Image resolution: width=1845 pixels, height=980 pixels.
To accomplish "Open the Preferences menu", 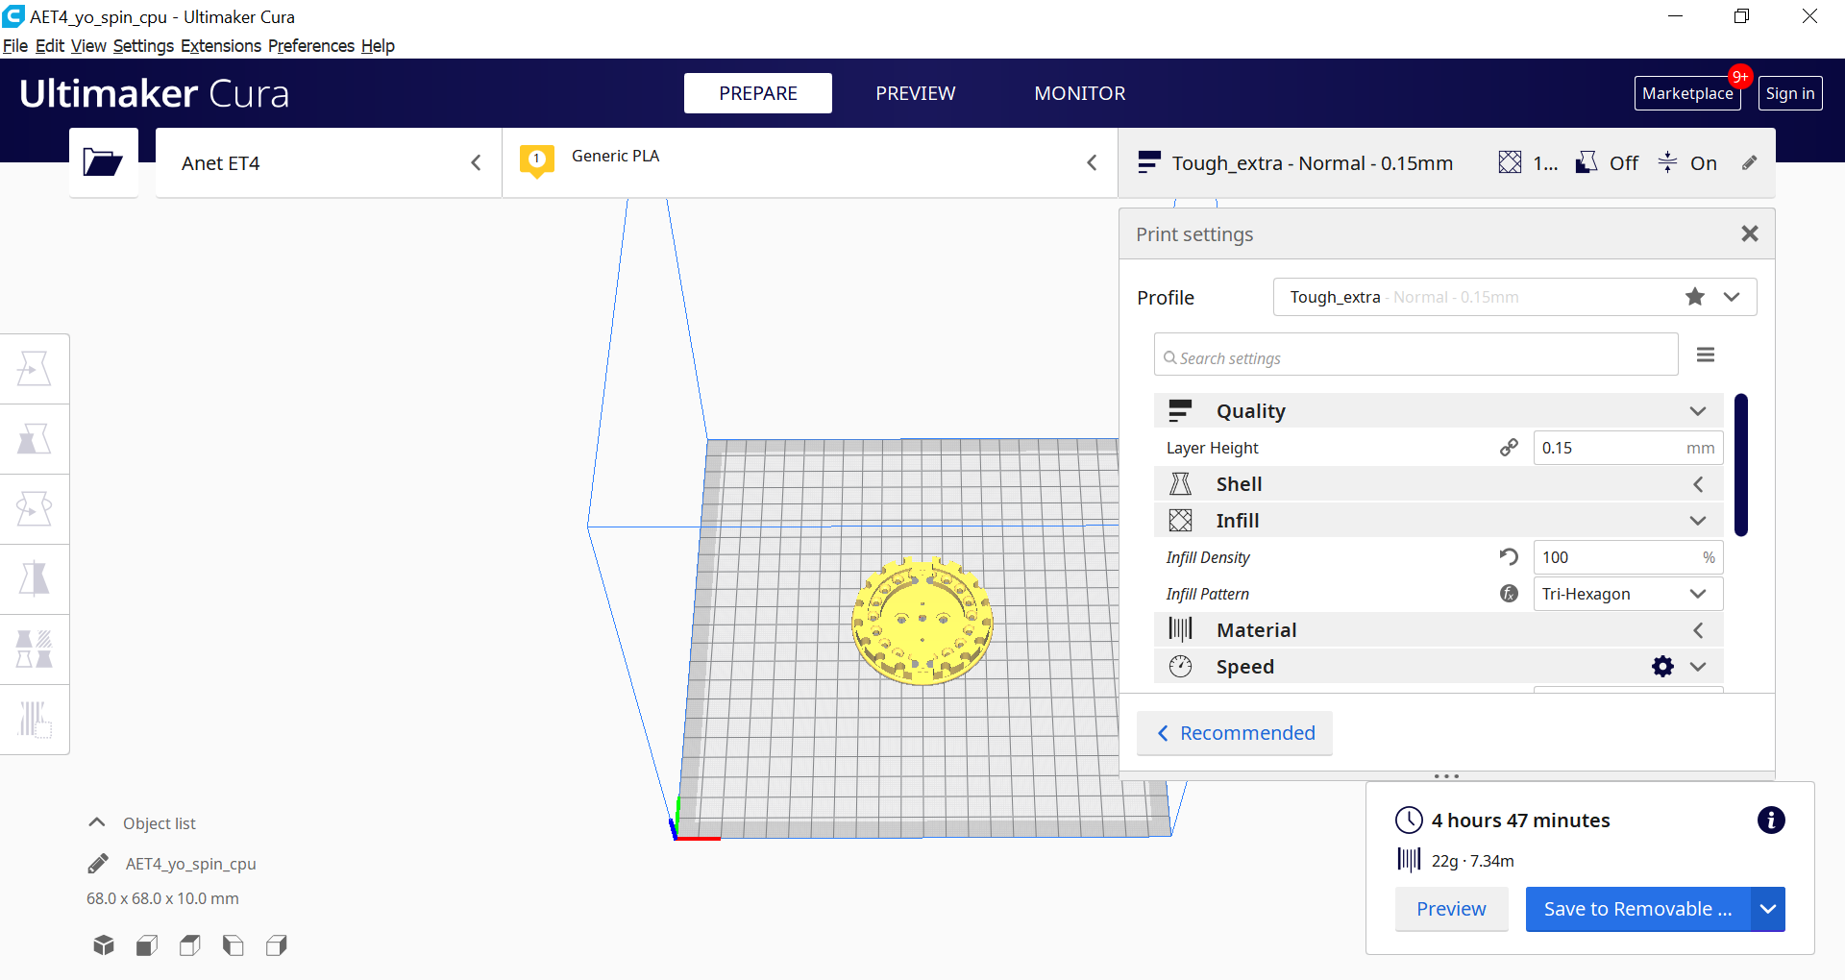I will [311, 46].
